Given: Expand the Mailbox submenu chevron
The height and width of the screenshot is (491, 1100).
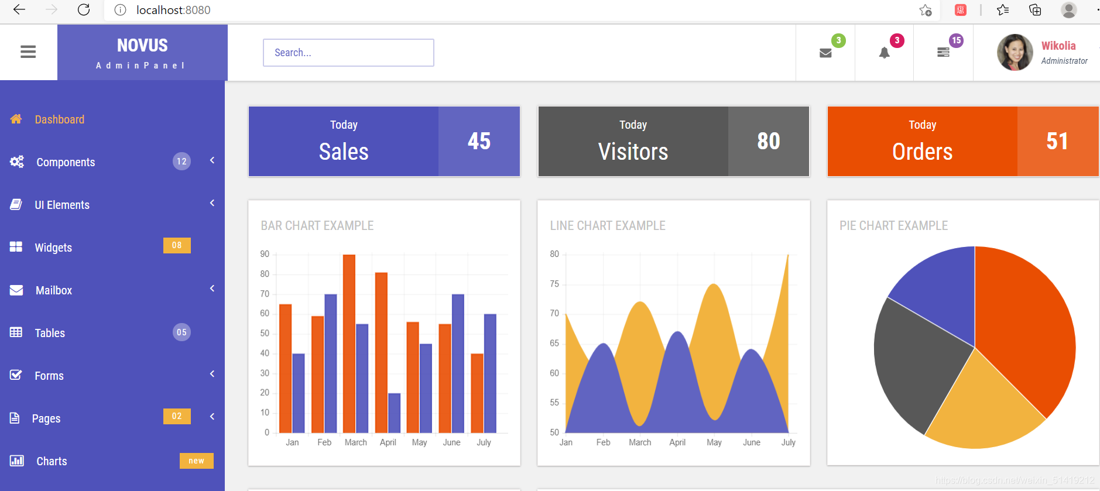Looking at the screenshot, I should pos(212,289).
